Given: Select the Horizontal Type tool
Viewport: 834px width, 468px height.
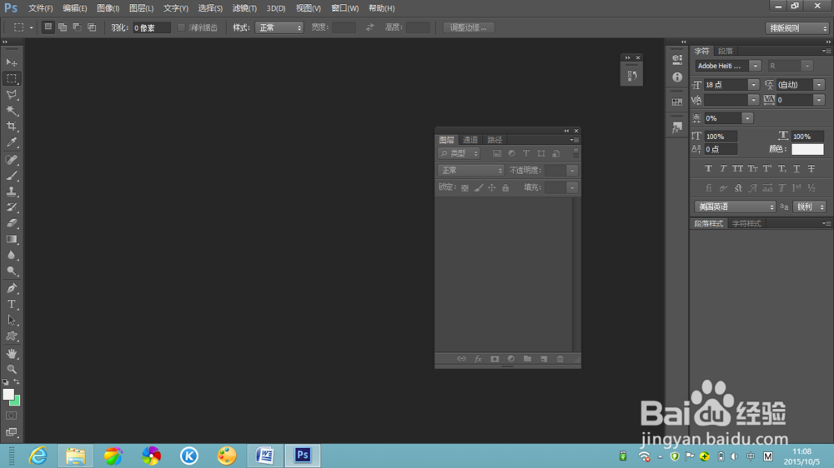Looking at the screenshot, I should 12,305.
